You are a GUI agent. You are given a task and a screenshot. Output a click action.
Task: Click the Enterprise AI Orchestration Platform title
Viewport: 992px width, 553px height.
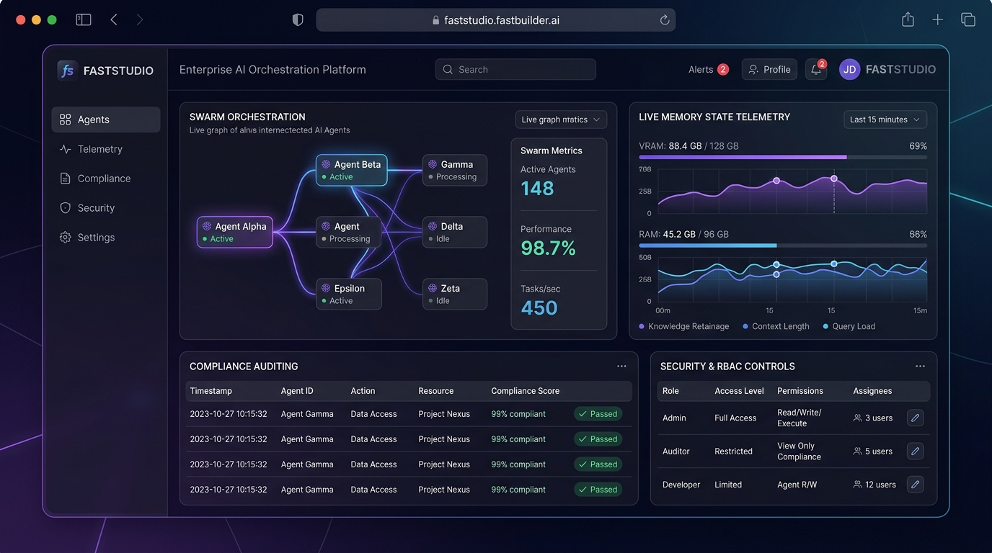(x=273, y=70)
